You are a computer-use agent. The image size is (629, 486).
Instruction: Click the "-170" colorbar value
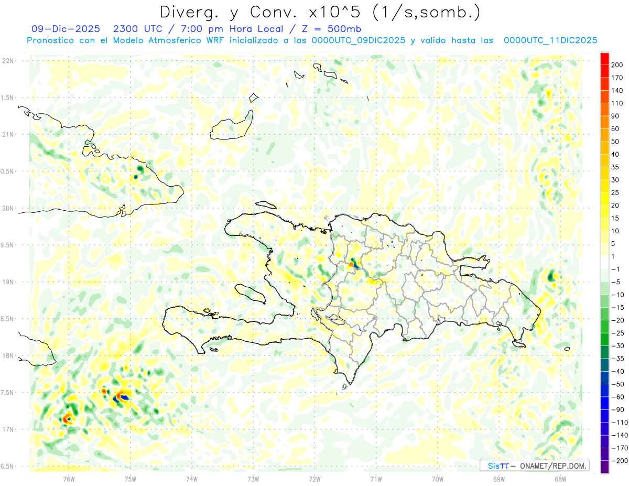620,448
